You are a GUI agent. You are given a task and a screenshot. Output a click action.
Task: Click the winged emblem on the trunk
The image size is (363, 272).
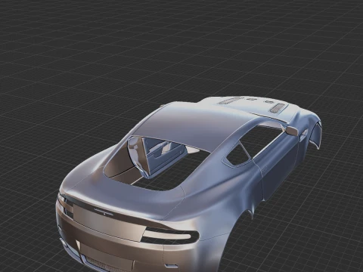[104, 212]
